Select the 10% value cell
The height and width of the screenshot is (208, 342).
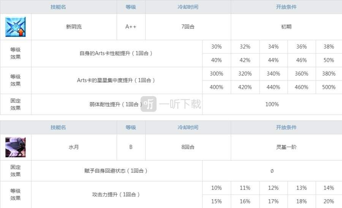click(217, 188)
